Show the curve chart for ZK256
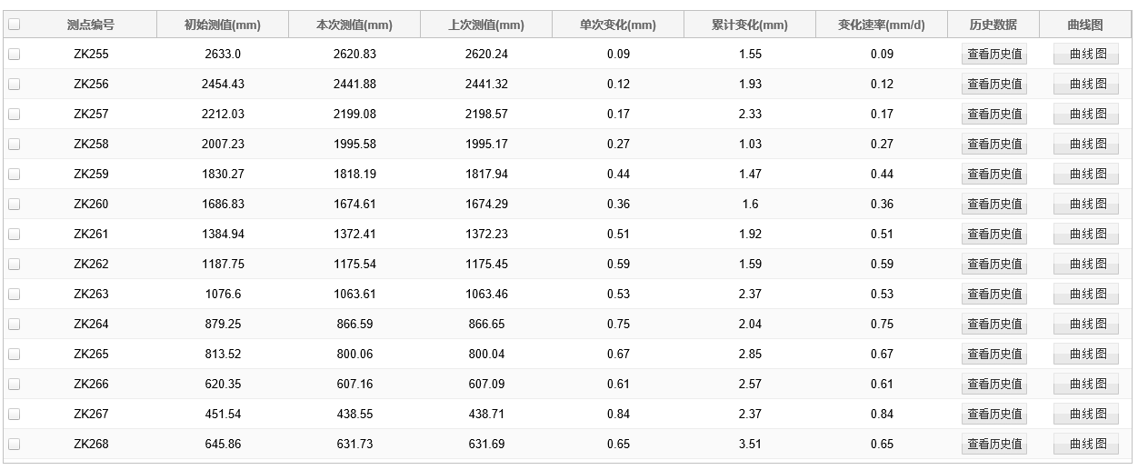Screen dimensions: 1138x470 pyautogui.click(x=1086, y=85)
